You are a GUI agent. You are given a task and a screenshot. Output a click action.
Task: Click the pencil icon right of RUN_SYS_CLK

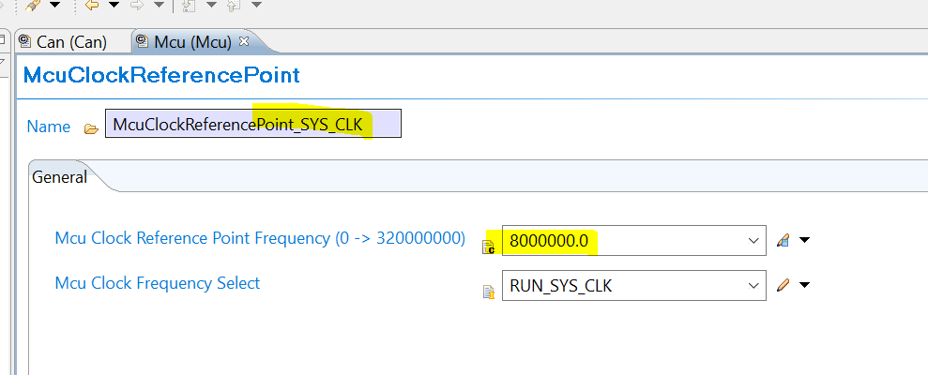point(783,286)
